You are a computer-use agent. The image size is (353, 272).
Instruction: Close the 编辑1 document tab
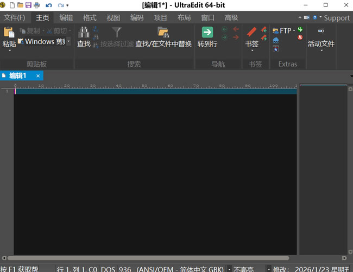coord(38,76)
